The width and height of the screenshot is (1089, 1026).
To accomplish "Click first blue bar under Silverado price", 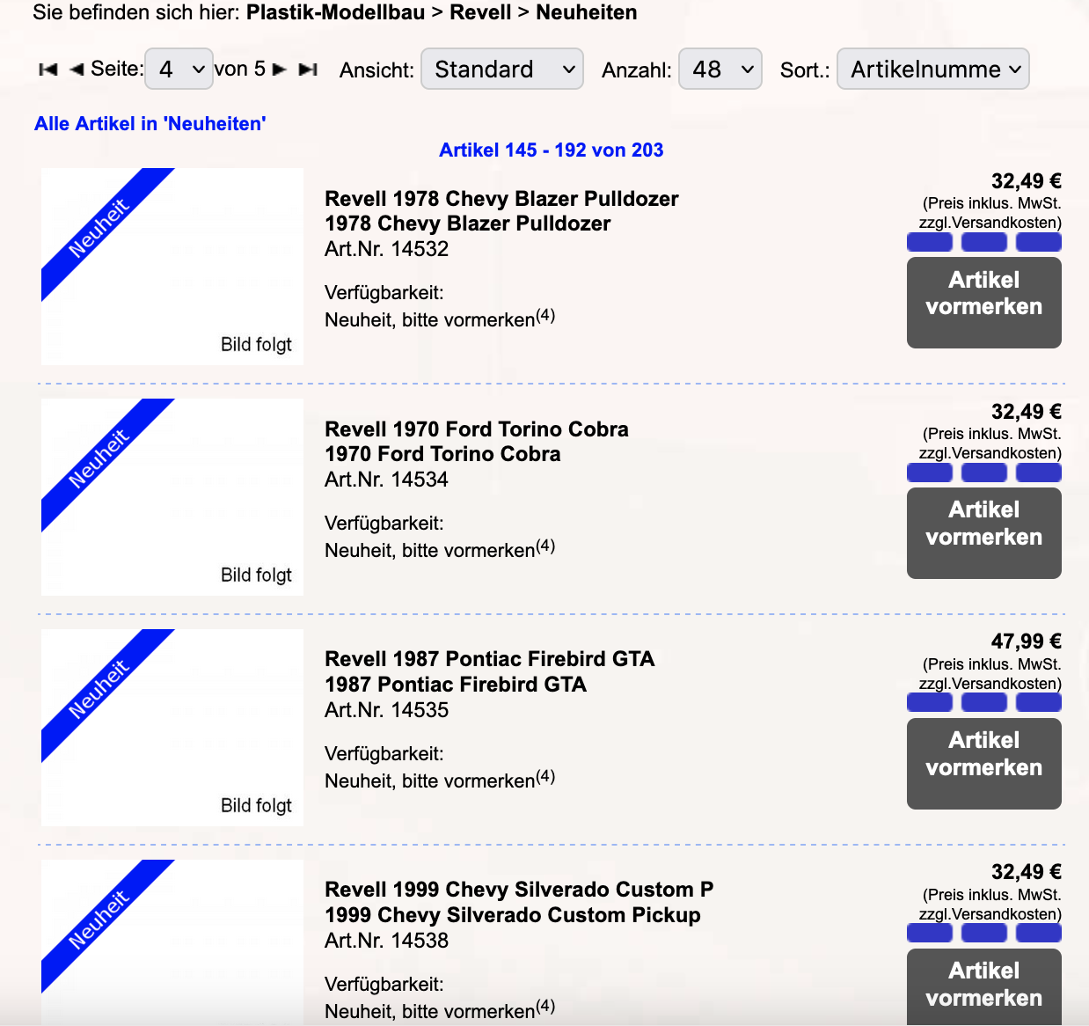I will coord(930,933).
